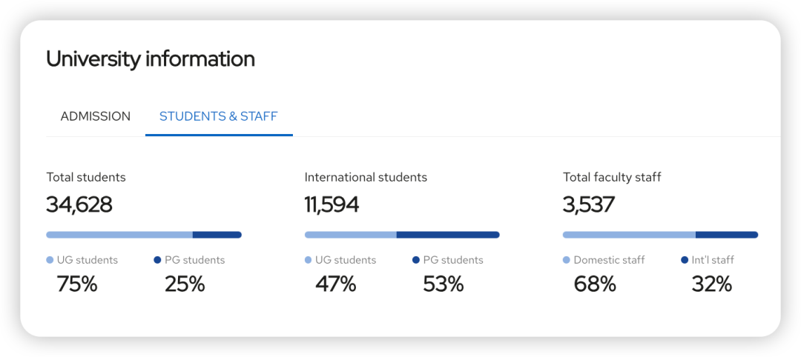Click the University information heading
This screenshot has width=801, height=357.
point(151,59)
